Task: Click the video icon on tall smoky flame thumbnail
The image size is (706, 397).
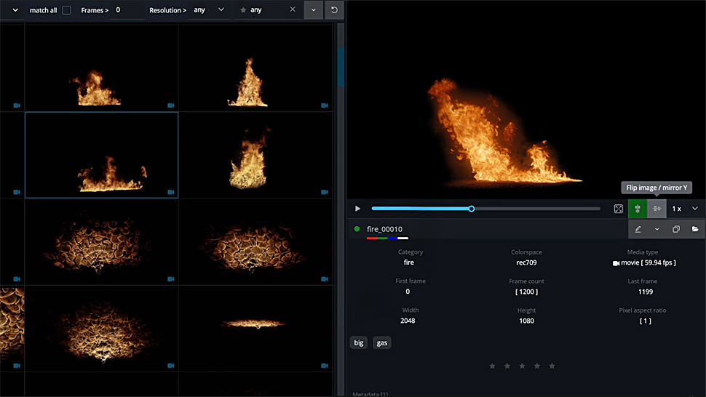Action: pyautogui.click(x=325, y=192)
